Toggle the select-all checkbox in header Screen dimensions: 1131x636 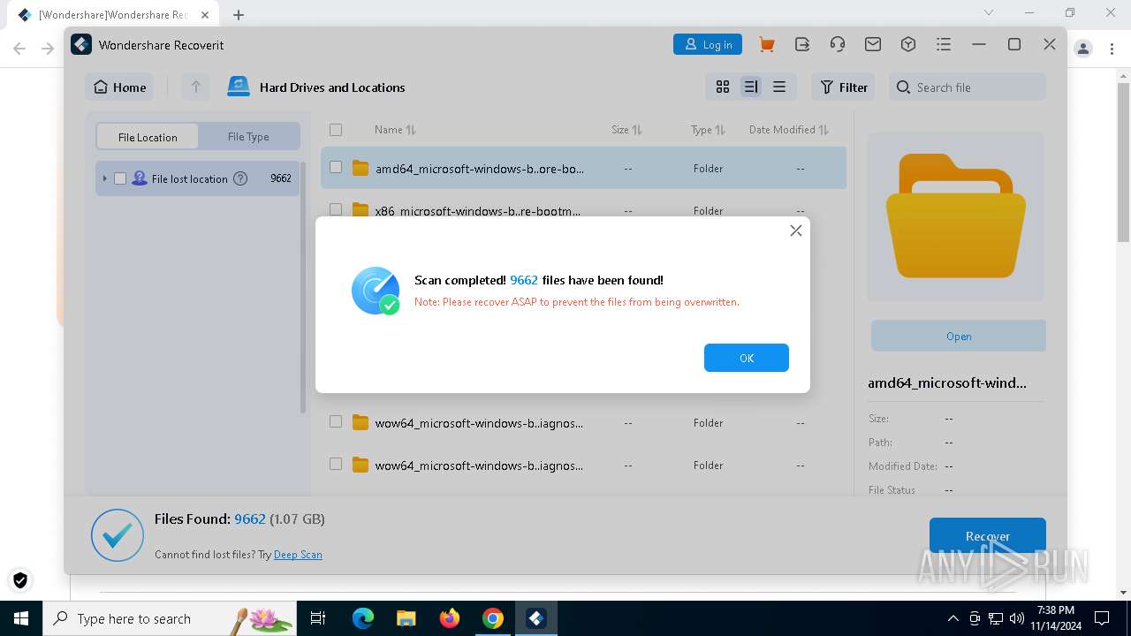(336, 130)
